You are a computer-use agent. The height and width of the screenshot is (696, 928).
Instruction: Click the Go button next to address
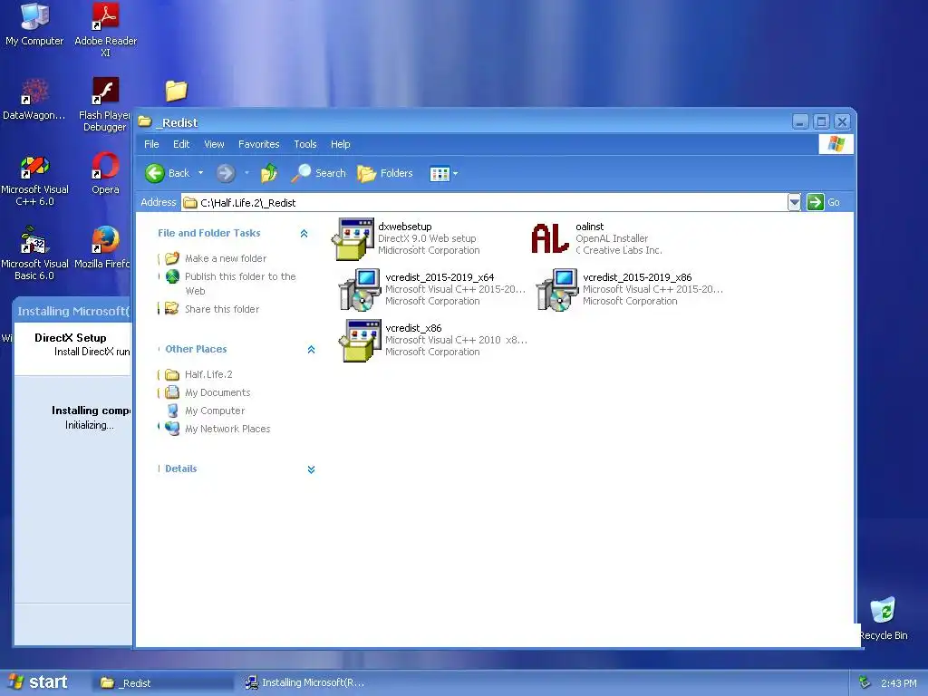click(x=823, y=202)
